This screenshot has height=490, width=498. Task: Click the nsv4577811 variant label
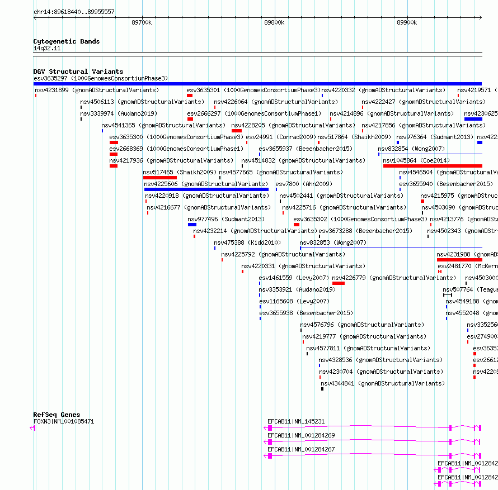click(368, 348)
